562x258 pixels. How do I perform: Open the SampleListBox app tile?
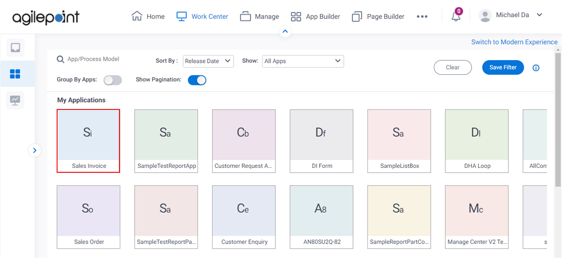point(400,141)
